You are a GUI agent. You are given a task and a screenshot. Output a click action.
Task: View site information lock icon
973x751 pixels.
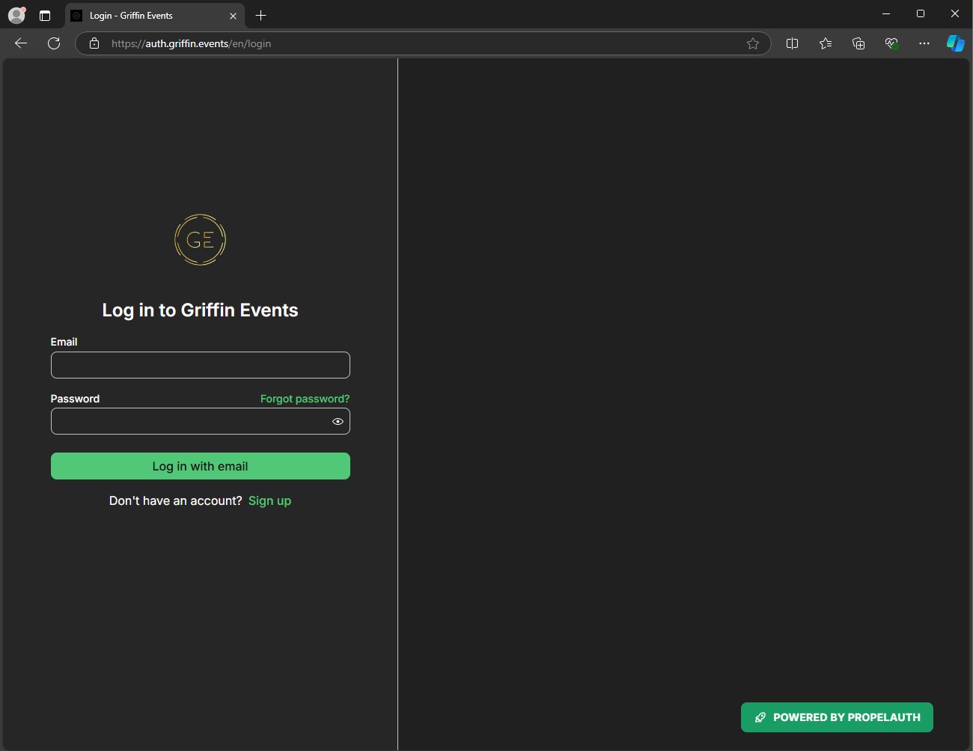point(94,43)
